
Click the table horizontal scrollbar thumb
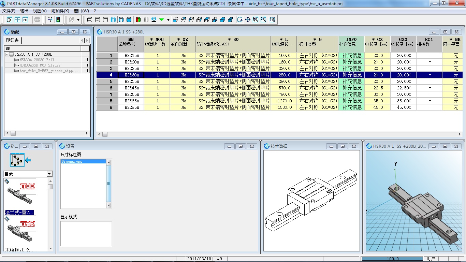[105, 134]
